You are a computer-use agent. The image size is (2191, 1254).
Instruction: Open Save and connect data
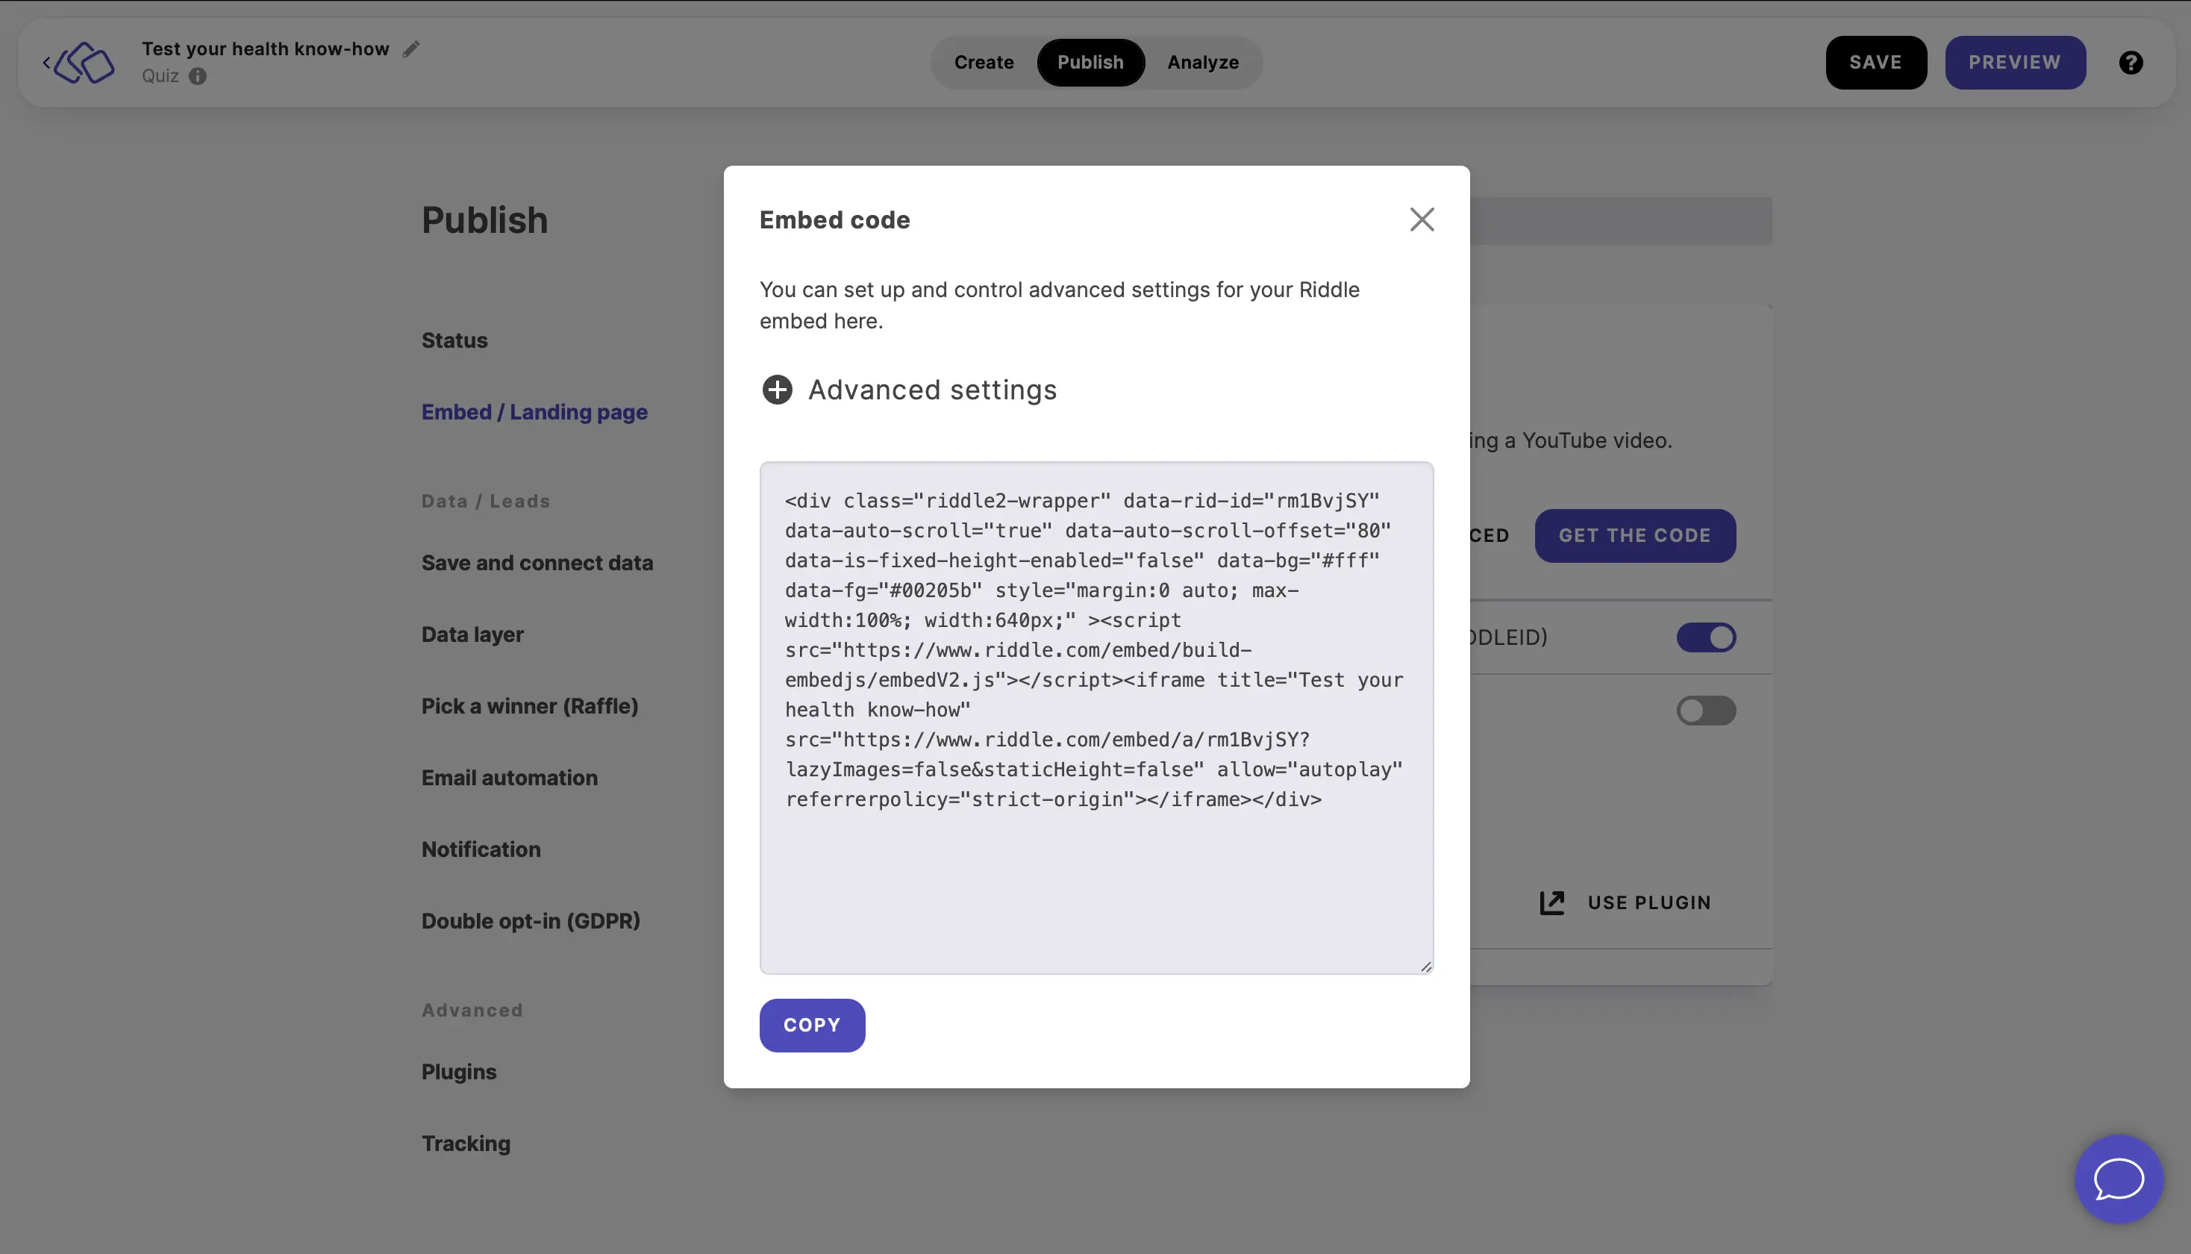537,562
